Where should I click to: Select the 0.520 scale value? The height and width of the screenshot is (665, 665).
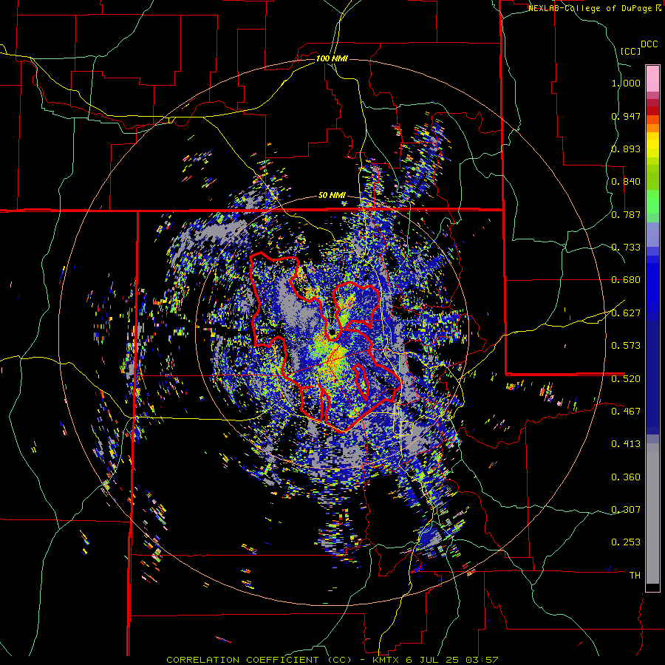(626, 378)
